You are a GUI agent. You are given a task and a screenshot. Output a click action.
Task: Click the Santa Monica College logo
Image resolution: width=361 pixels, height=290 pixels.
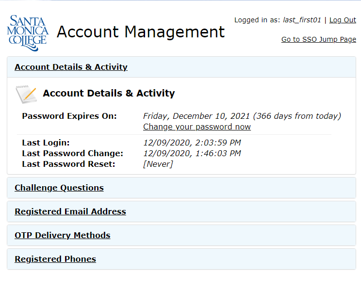pyautogui.click(x=28, y=32)
